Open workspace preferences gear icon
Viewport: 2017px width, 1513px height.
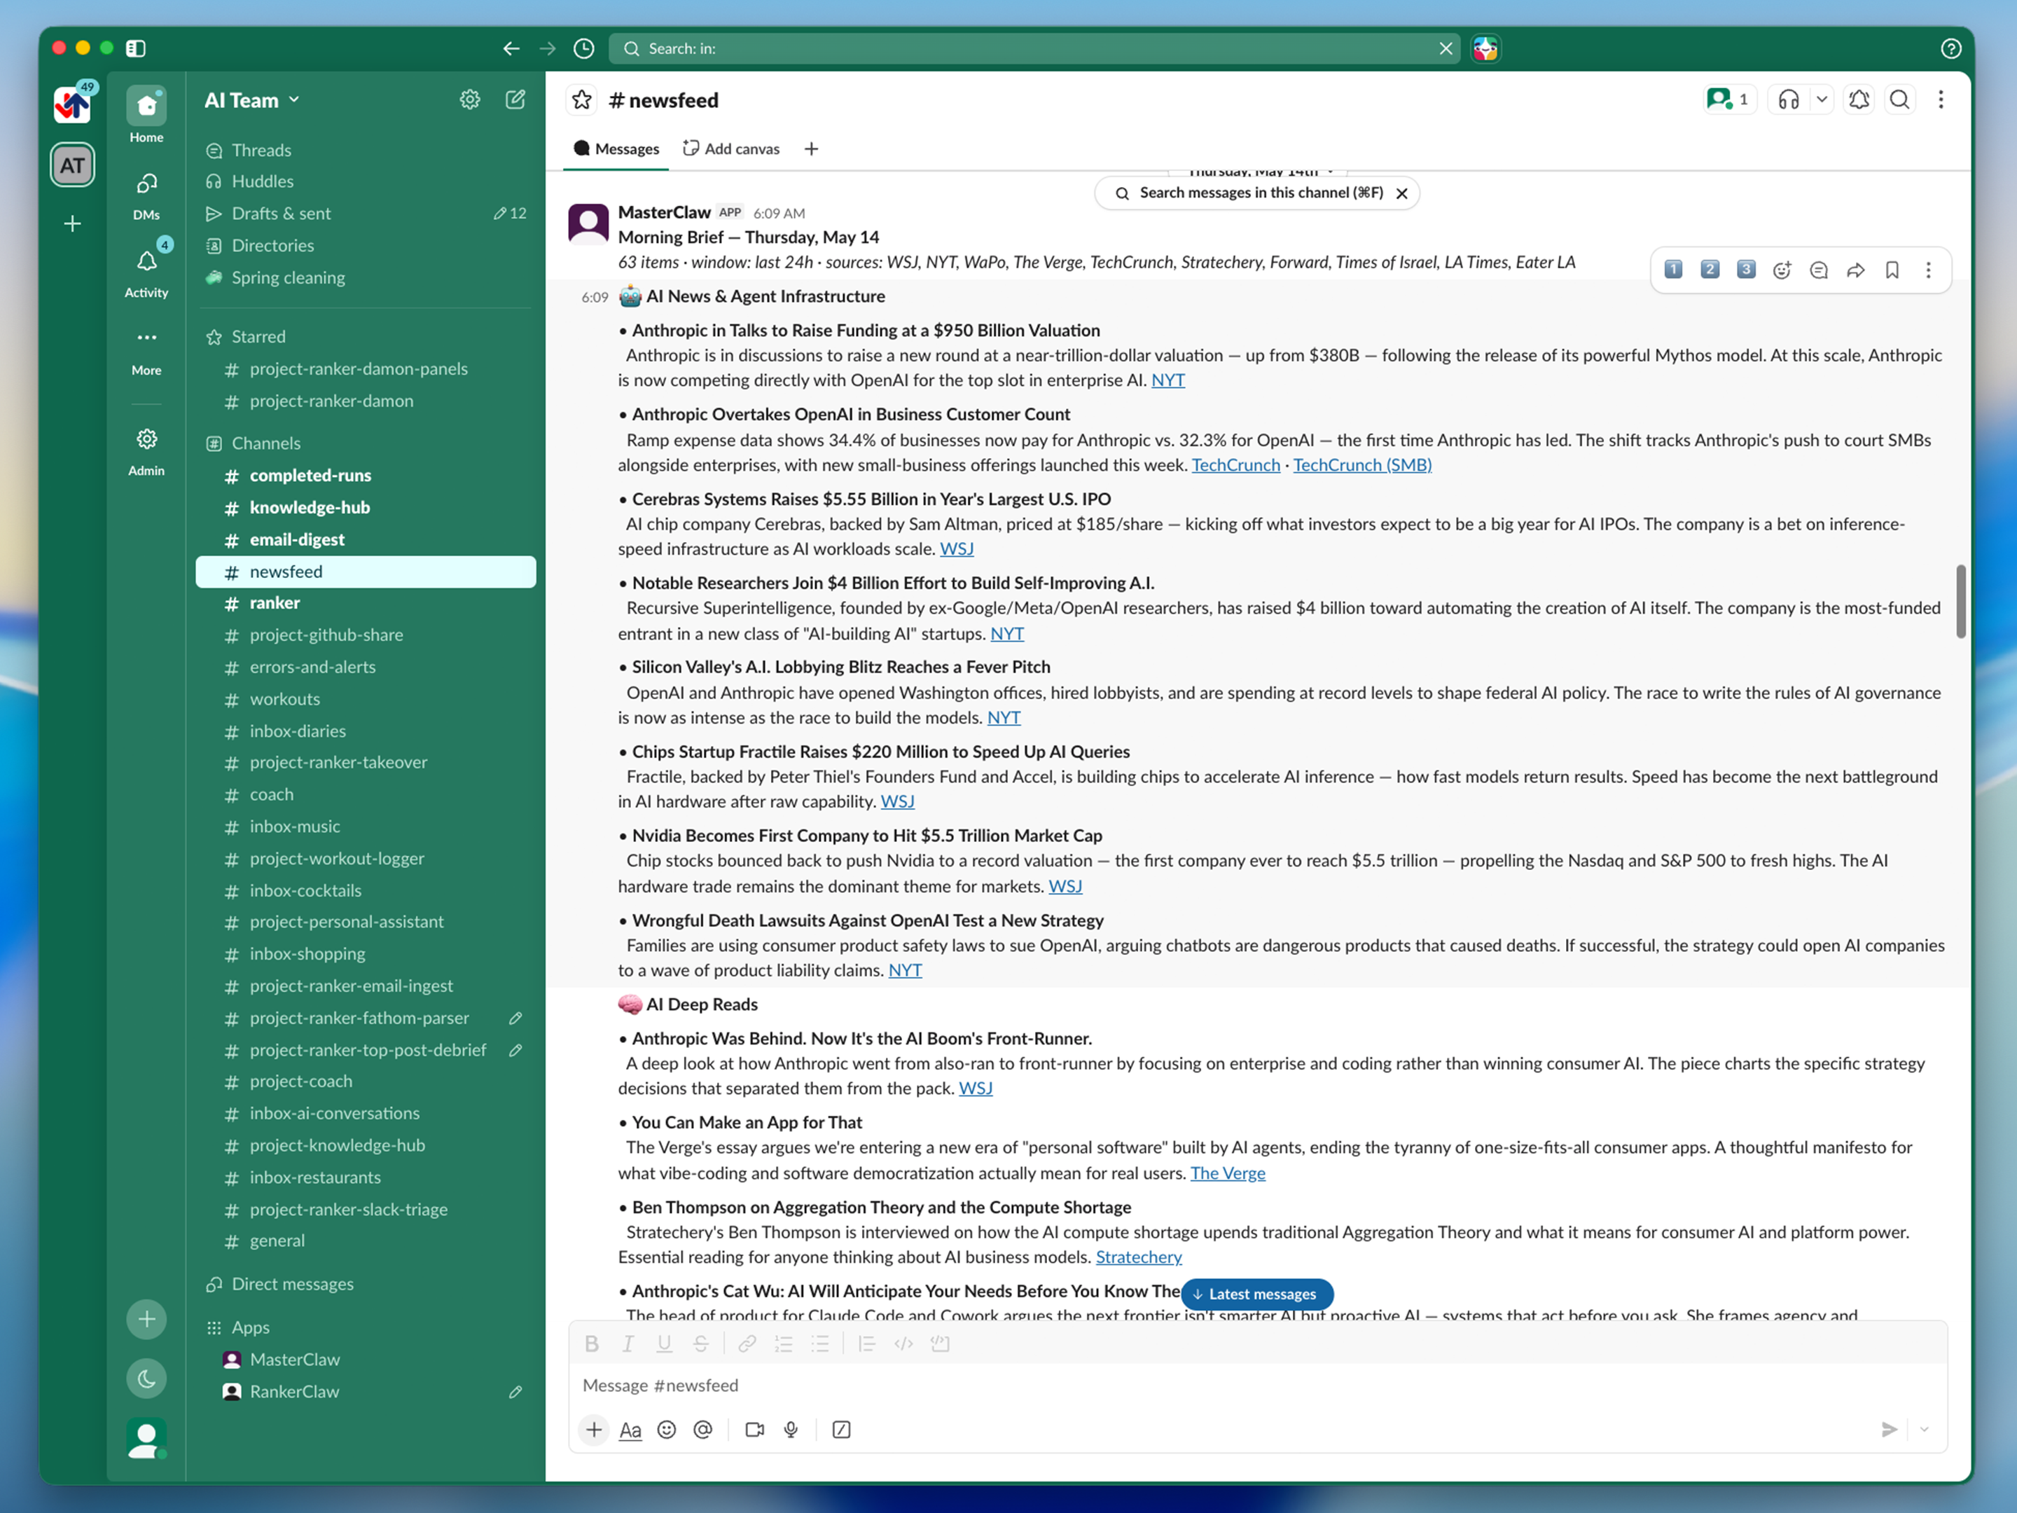(x=470, y=99)
